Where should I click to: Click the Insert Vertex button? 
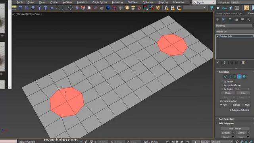(235, 128)
